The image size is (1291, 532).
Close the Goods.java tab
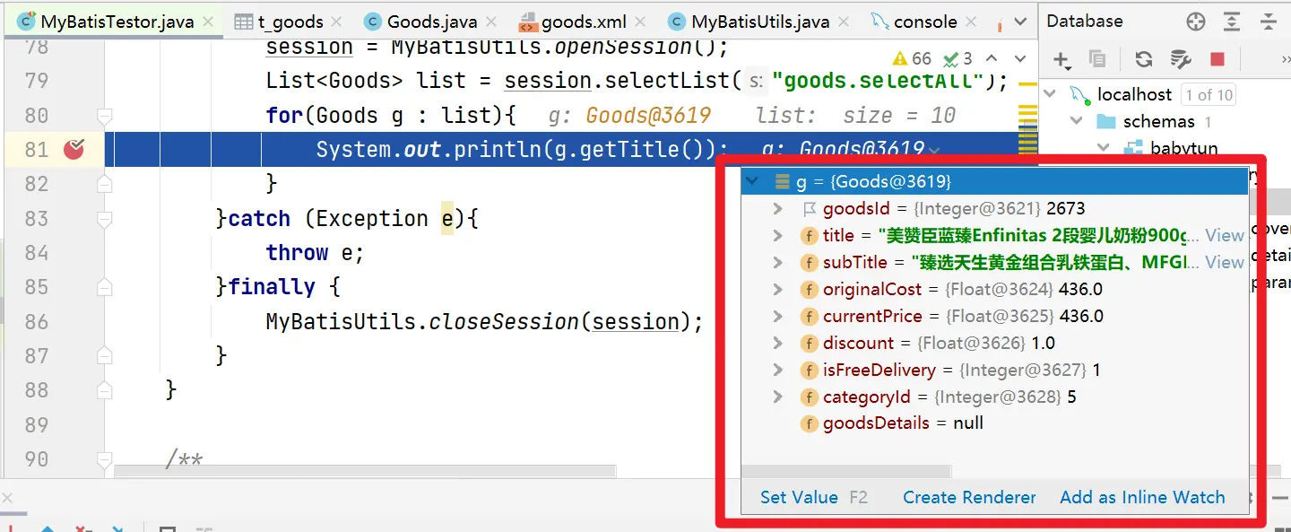(x=490, y=22)
